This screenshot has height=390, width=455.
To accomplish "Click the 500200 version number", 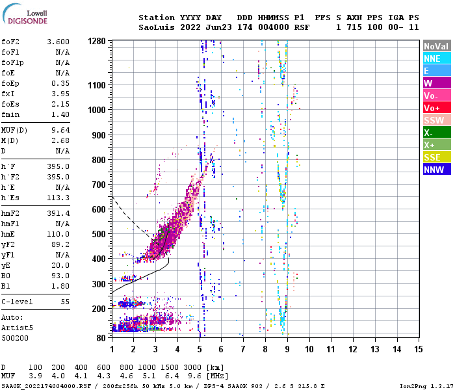I will tap(15, 339).
